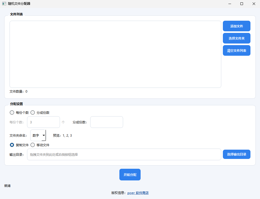260x199 pixels.
Task: Click the 输出目录 label
Action: [x=16, y=154]
